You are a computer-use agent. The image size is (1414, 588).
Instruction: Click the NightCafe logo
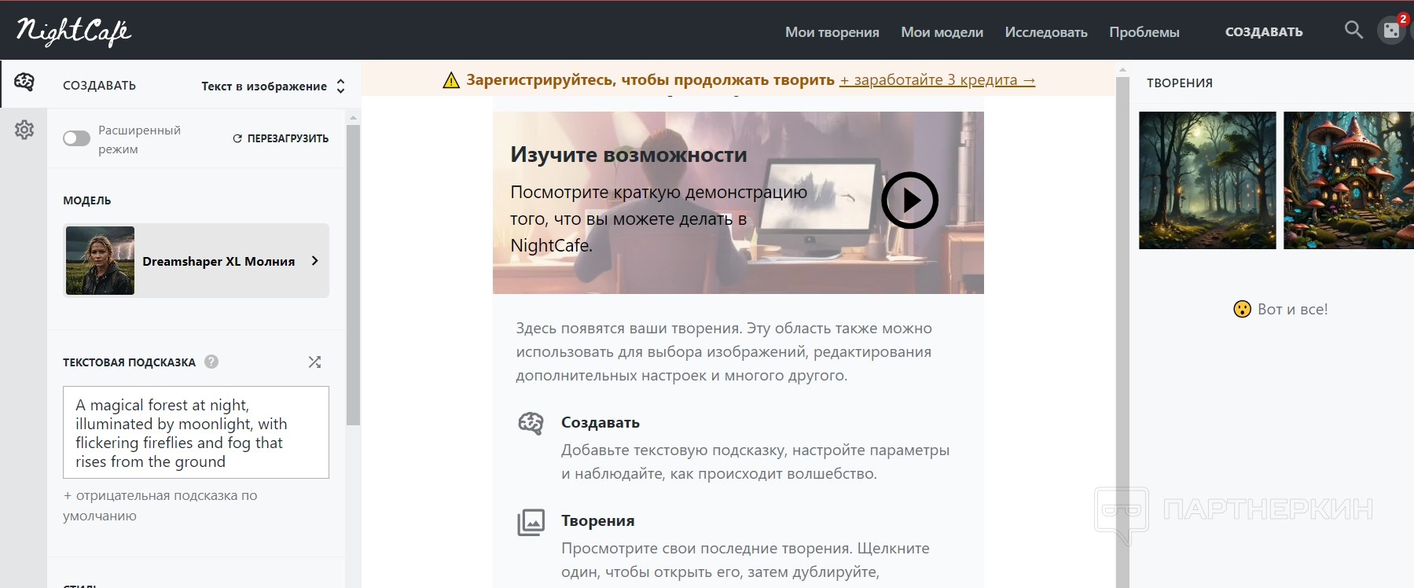74,31
